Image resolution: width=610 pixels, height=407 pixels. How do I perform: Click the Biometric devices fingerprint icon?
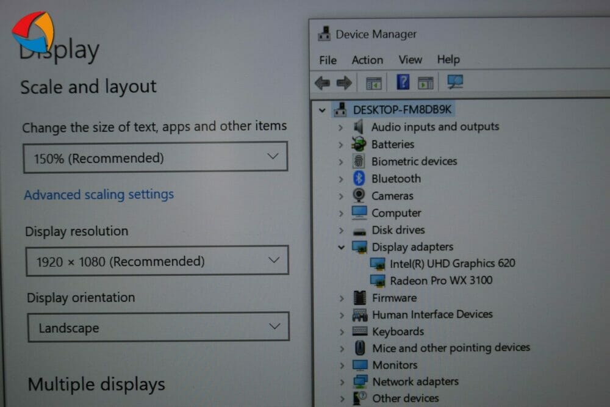click(x=359, y=161)
